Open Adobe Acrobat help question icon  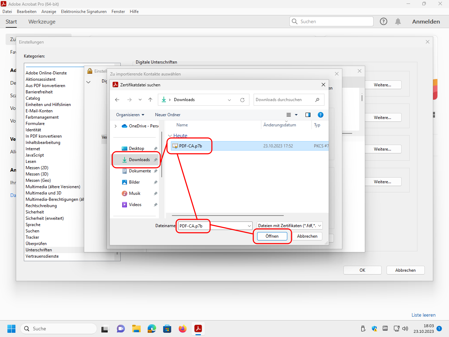coord(383,21)
